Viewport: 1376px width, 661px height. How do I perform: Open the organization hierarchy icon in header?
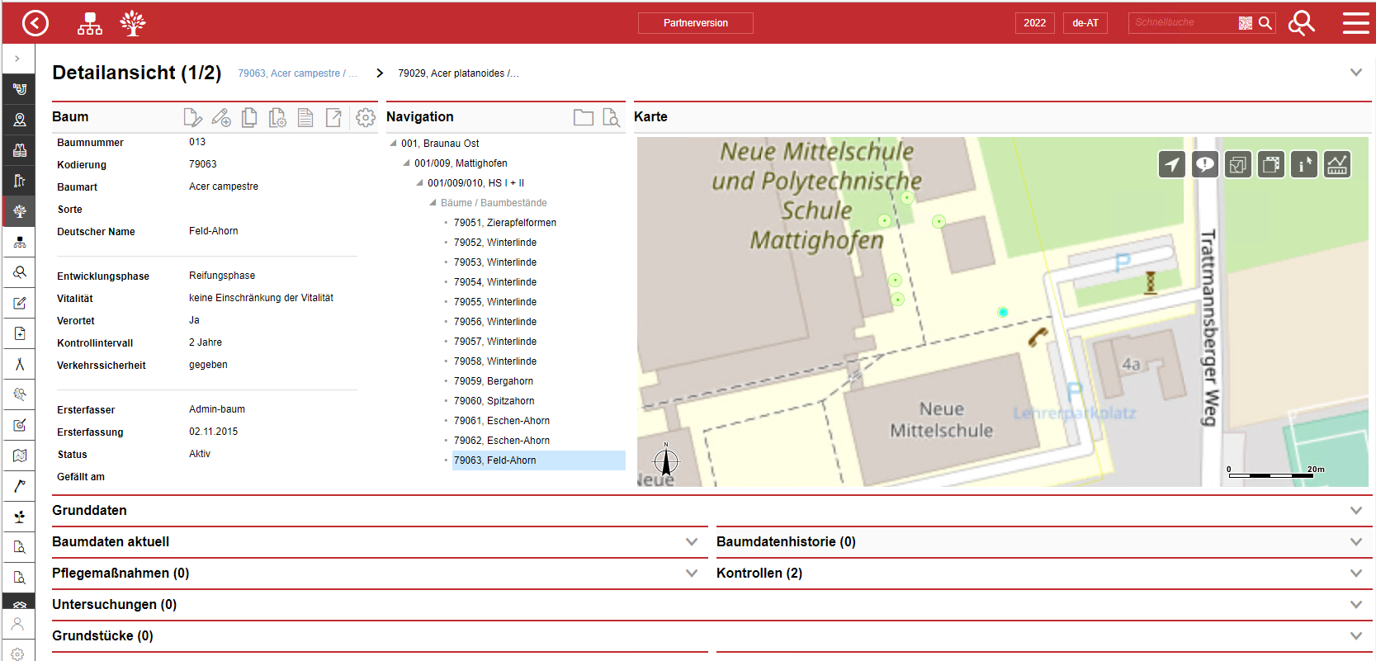pyautogui.click(x=90, y=23)
